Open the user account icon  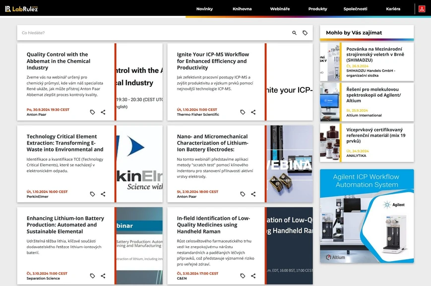point(422,9)
